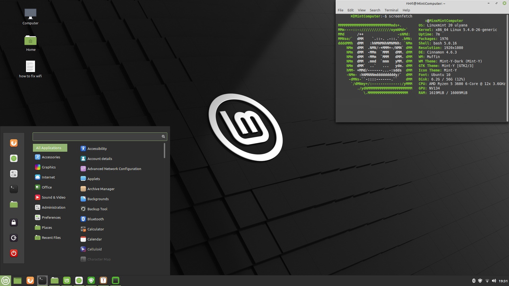The width and height of the screenshot is (509, 286).
Task: Click inside the application search field
Action: [98, 136]
